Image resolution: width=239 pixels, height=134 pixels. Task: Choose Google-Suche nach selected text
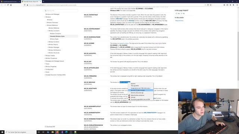coord(140,88)
